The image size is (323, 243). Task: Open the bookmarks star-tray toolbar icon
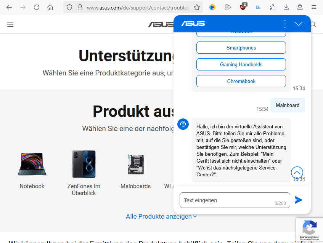click(300, 8)
